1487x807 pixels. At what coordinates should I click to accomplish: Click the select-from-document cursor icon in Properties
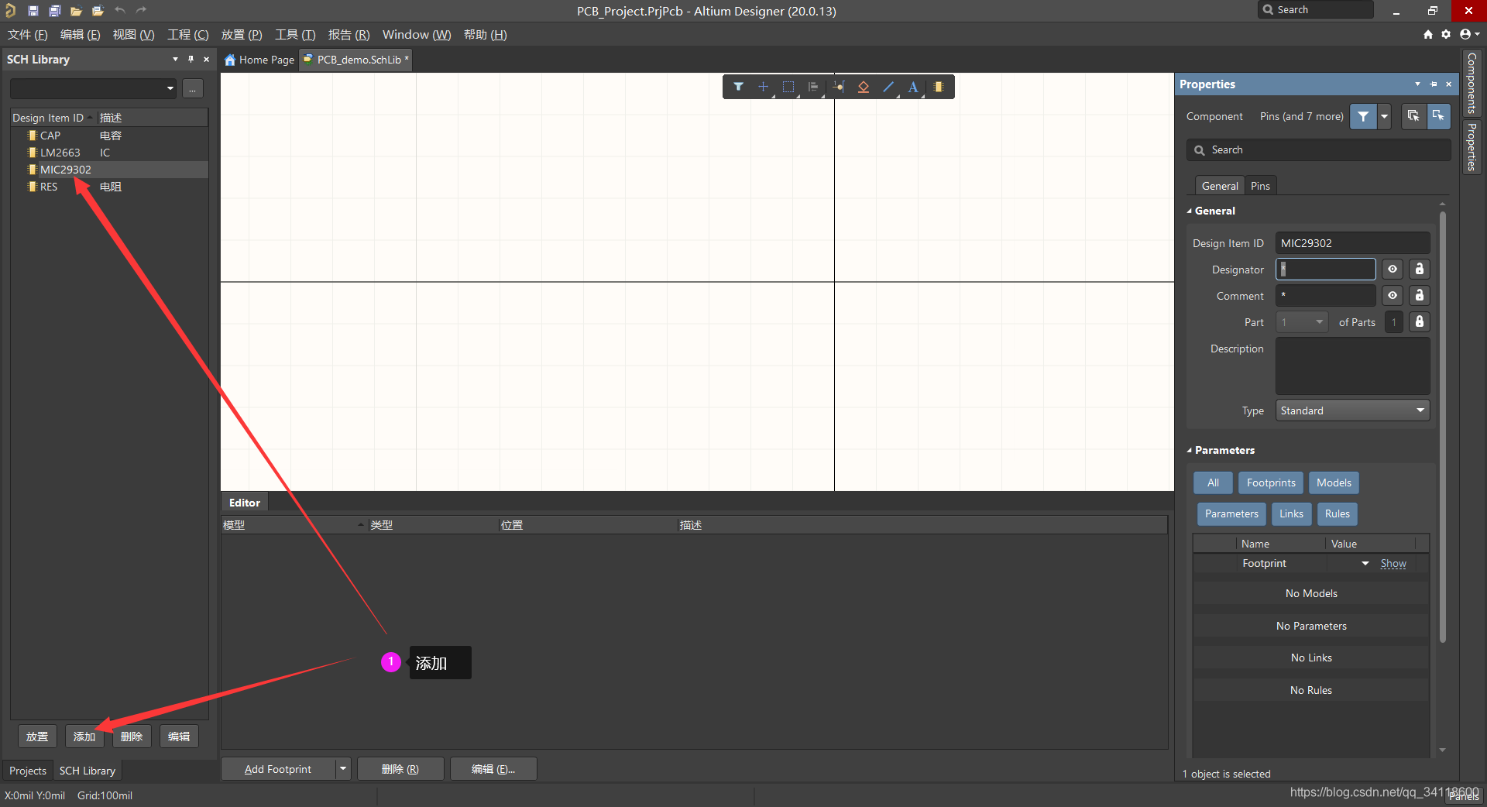1413,116
